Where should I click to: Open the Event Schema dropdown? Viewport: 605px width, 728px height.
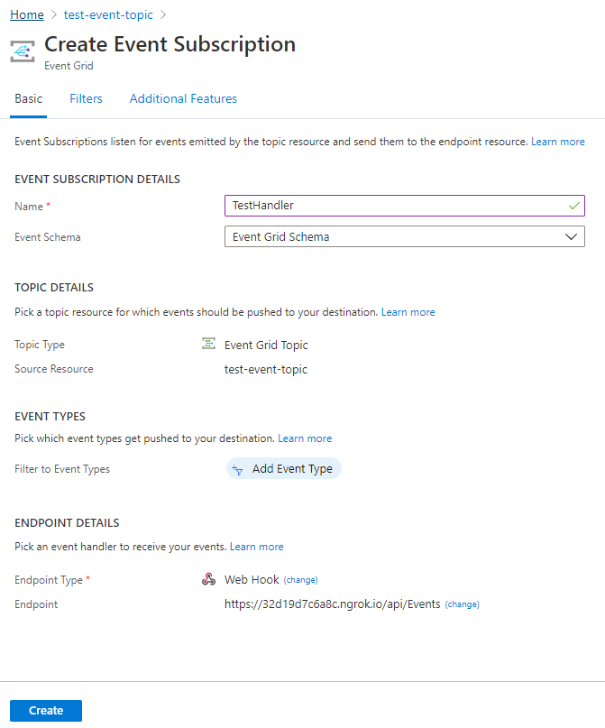pyautogui.click(x=405, y=236)
